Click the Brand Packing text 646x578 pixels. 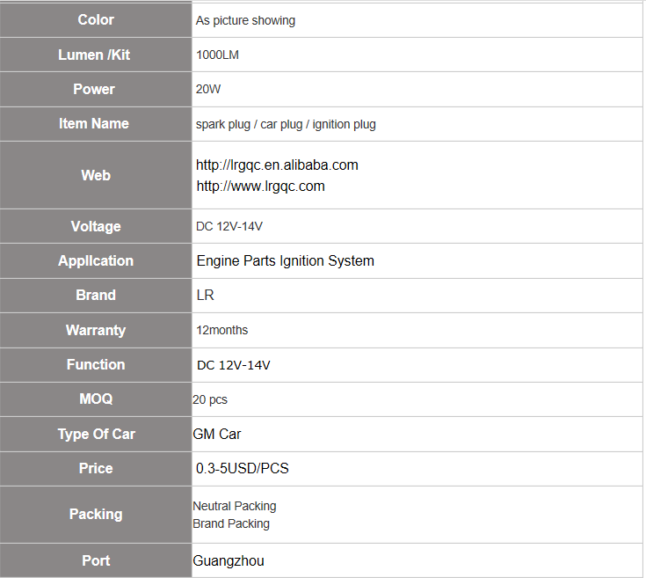(x=231, y=524)
